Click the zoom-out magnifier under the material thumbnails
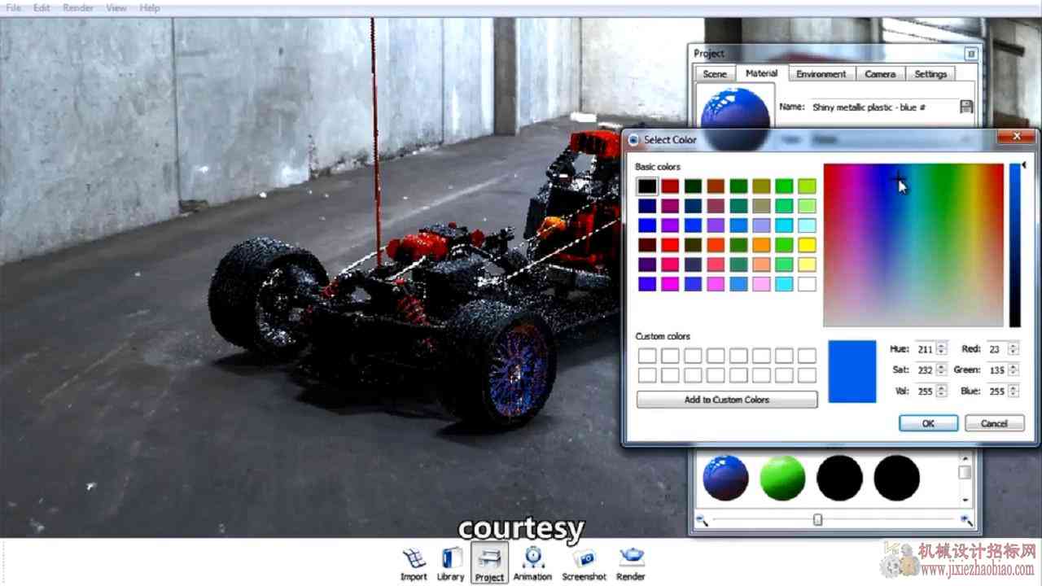1042x586 pixels. (x=701, y=519)
